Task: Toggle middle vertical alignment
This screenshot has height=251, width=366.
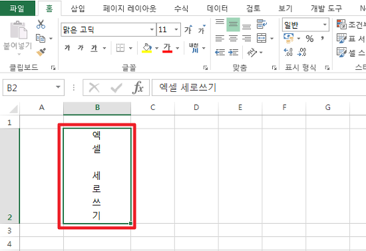Action: pyautogui.click(x=233, y=24)
